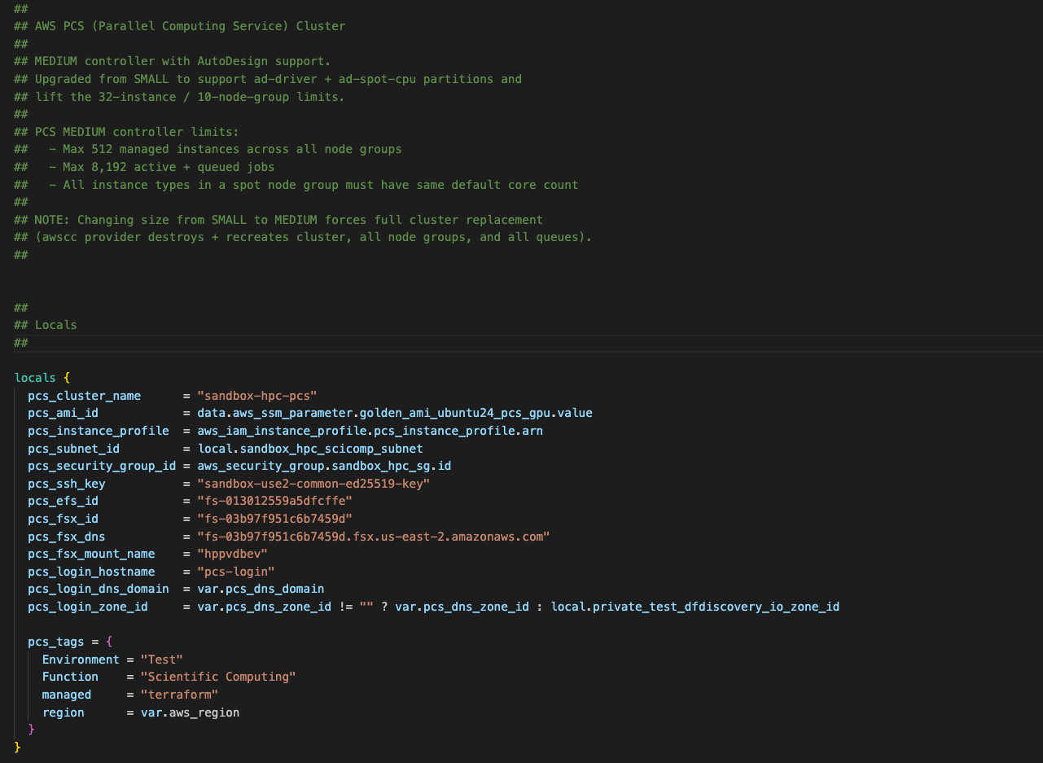Click the FSx DNS amazonaws.com string
Viewport: 1043px width, 763px height.
(x=374, y=537)
